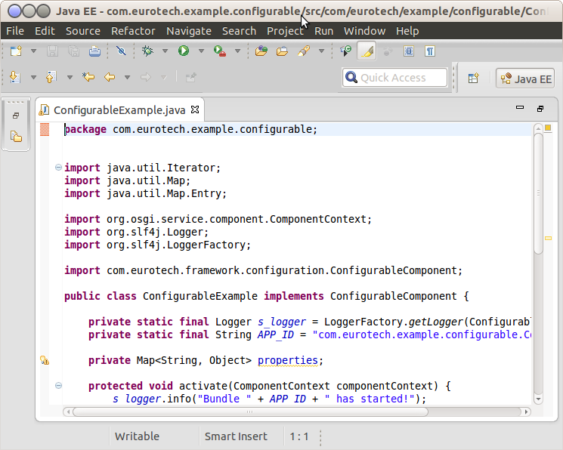The image size is (563, 450).
Task: Click Next Annotation down-arrow icon
Action: click(15, 77)
